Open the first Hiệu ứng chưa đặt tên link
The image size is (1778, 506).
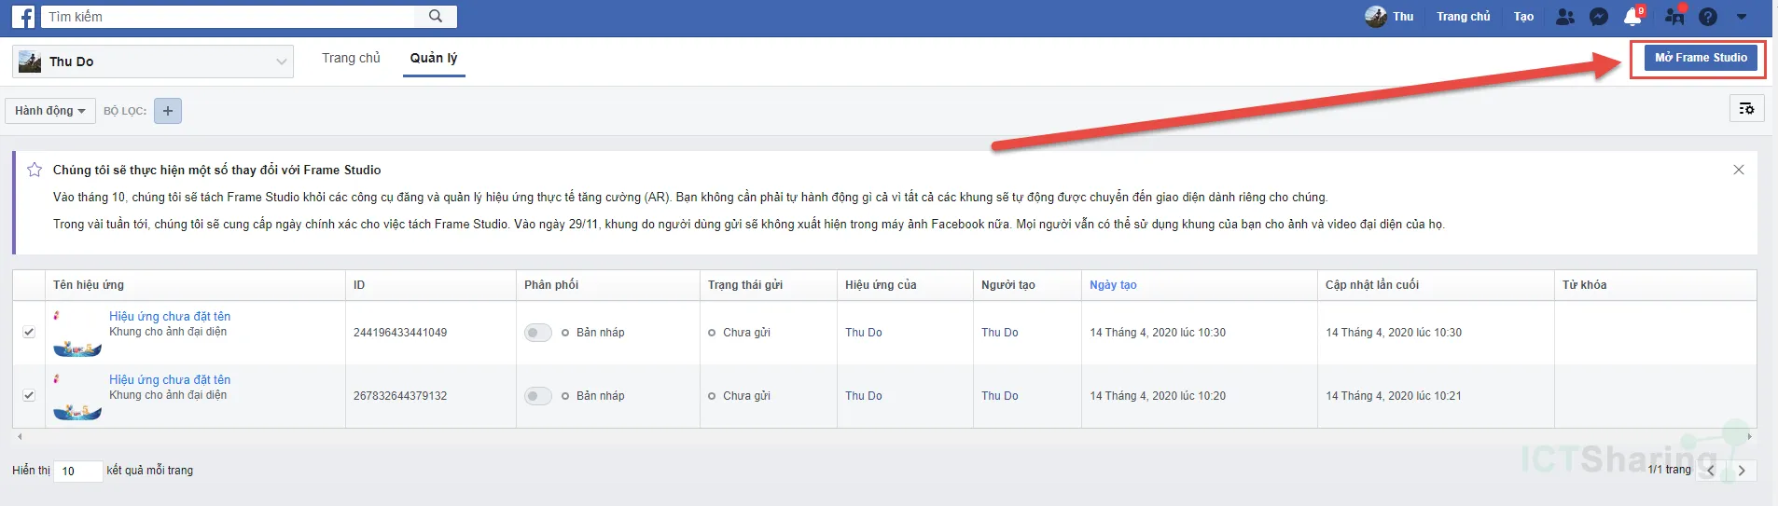(x=170, y=316)
